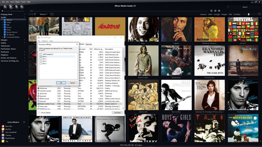
Task: Expand the Images section arrow
Action: [x=25, y=40]
